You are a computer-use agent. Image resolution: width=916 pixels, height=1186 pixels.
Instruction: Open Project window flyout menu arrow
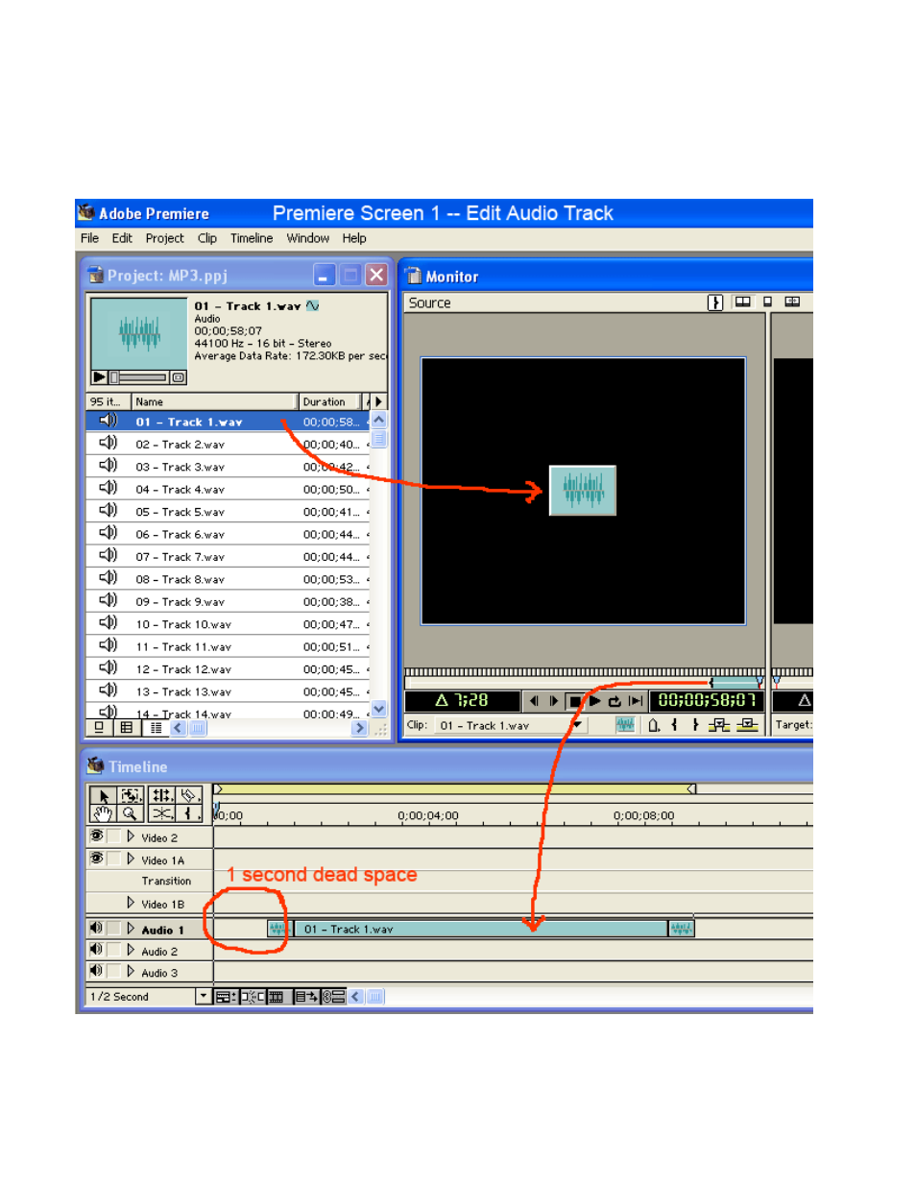pyautogui.click(x=378, y=401)
